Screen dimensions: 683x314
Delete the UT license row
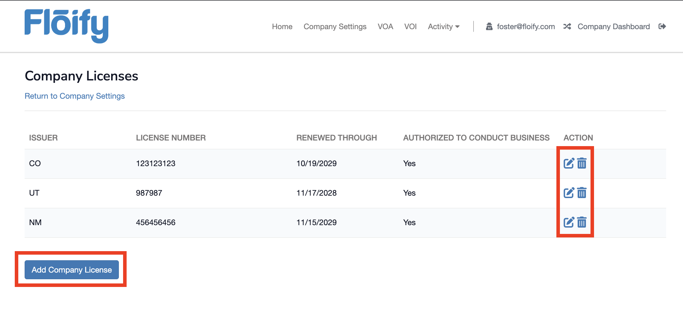[582, 193]
